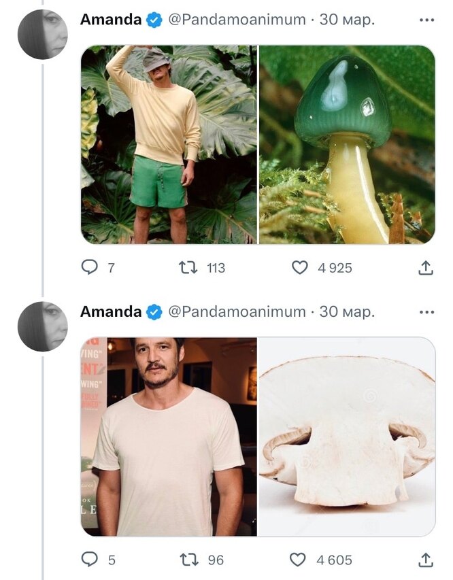The height and width of the screenshot is (580, 453).
Task: Click the Amanda display name on the second tweet
Action: point(109,313)
